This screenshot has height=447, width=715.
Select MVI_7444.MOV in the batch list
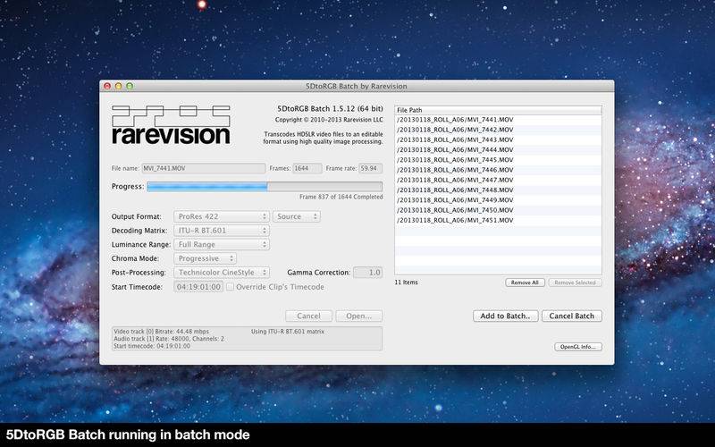click(498, 149)
